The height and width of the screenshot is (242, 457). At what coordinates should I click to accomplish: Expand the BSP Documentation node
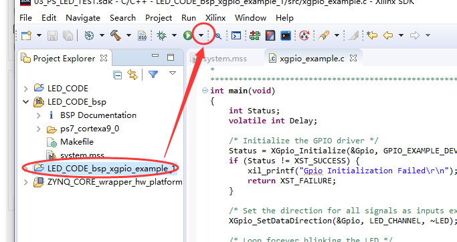(x=38, y=115)
